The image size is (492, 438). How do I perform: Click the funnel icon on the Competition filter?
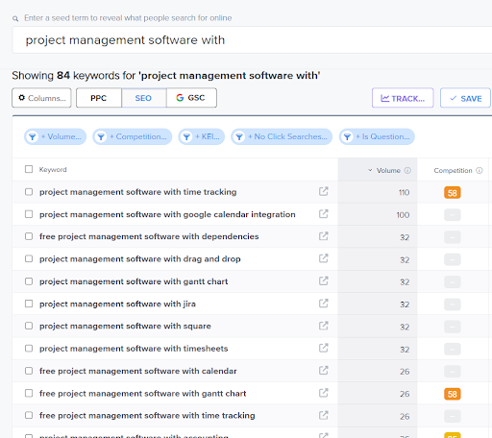click(x=101, y=137)
